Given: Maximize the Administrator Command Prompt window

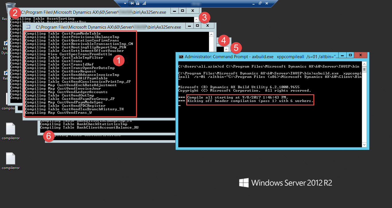Looking at the screenshot, I should 350,55.
